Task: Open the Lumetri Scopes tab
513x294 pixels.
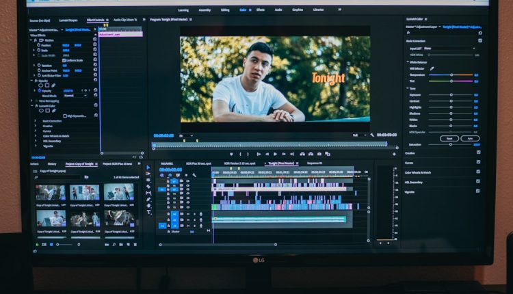Action: click(x=68, y=21)
